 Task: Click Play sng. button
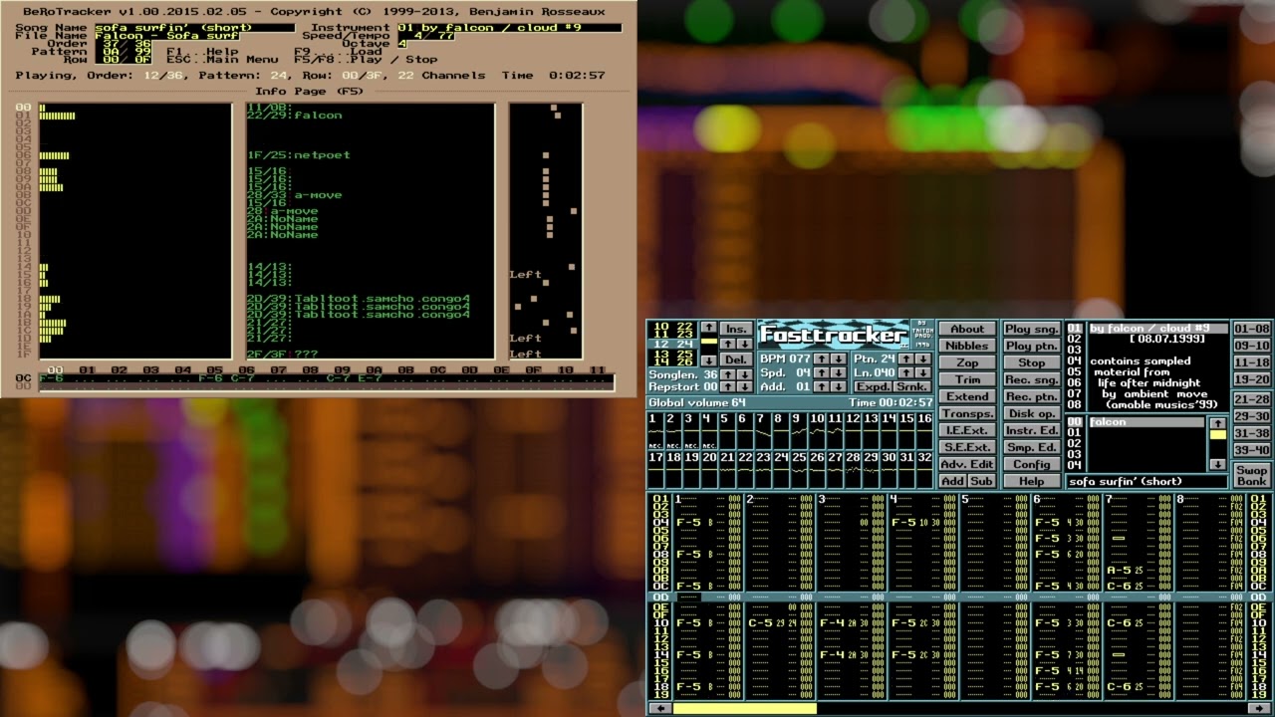coord(1032,329)
